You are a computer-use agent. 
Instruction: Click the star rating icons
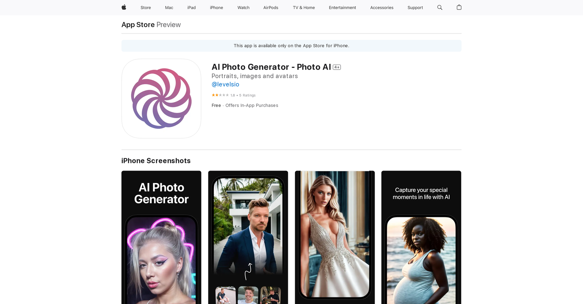[x=220, y=95]
